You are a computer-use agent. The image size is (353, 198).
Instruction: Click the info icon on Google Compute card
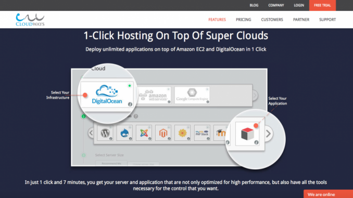point(208,102)
